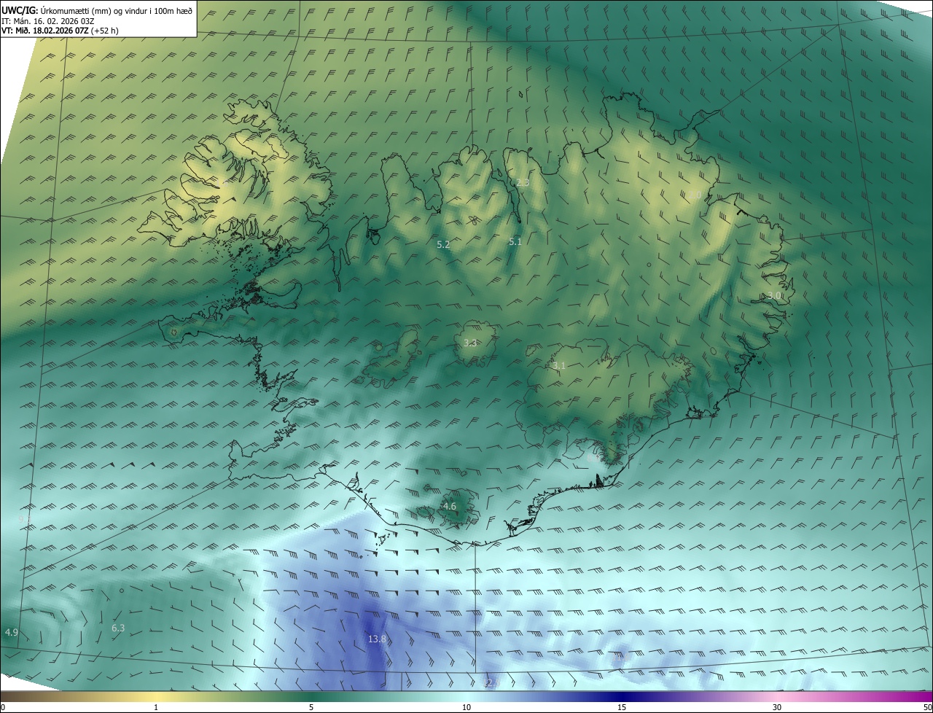Click the color scale tick label 1
Image resolution: width=933 pixels, height=713 pixels.
pyautogui.click(x=156, y=707)
